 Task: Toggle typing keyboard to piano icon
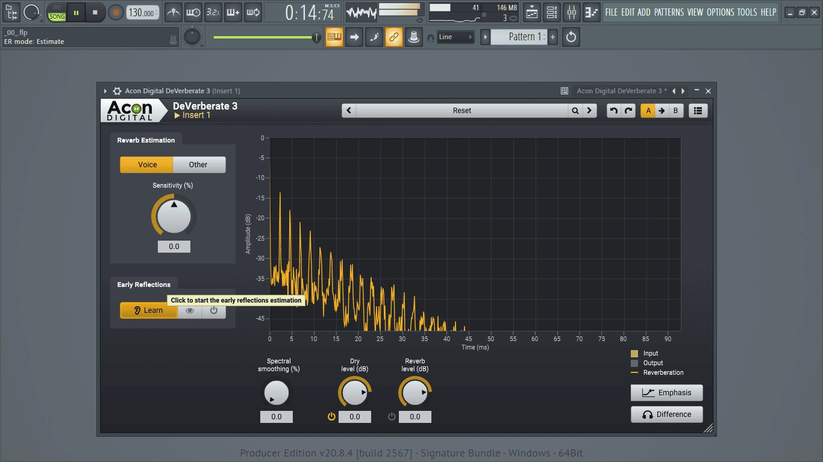pyautogui.click(x=334, y=37)
